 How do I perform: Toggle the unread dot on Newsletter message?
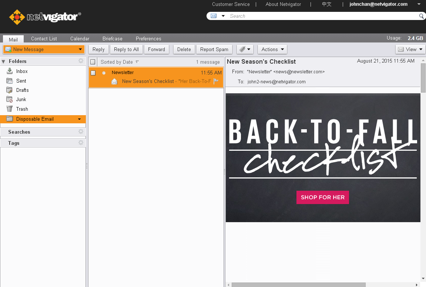pyautogui.click(x=104, y=73)
